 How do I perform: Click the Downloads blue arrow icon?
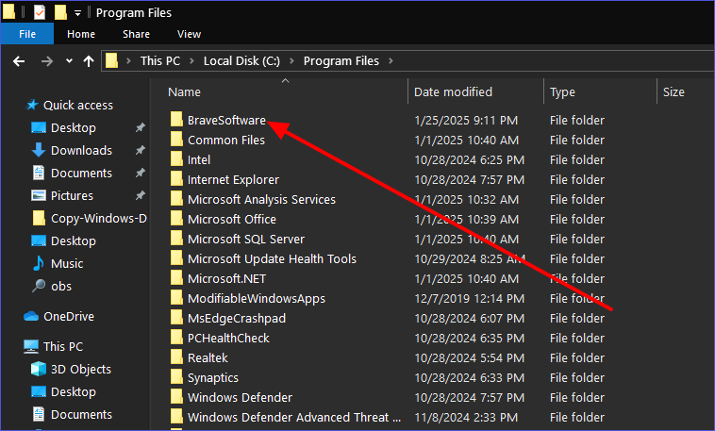point(39,150)
